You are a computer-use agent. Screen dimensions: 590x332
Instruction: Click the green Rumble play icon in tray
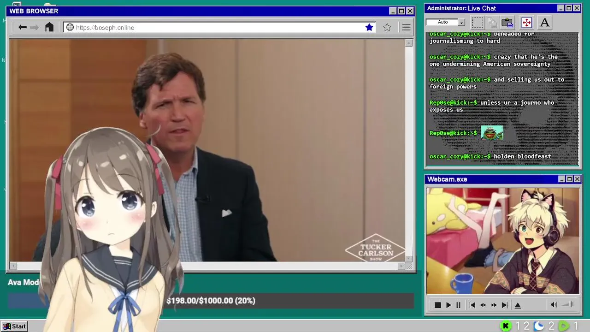(x=564, y=326)
